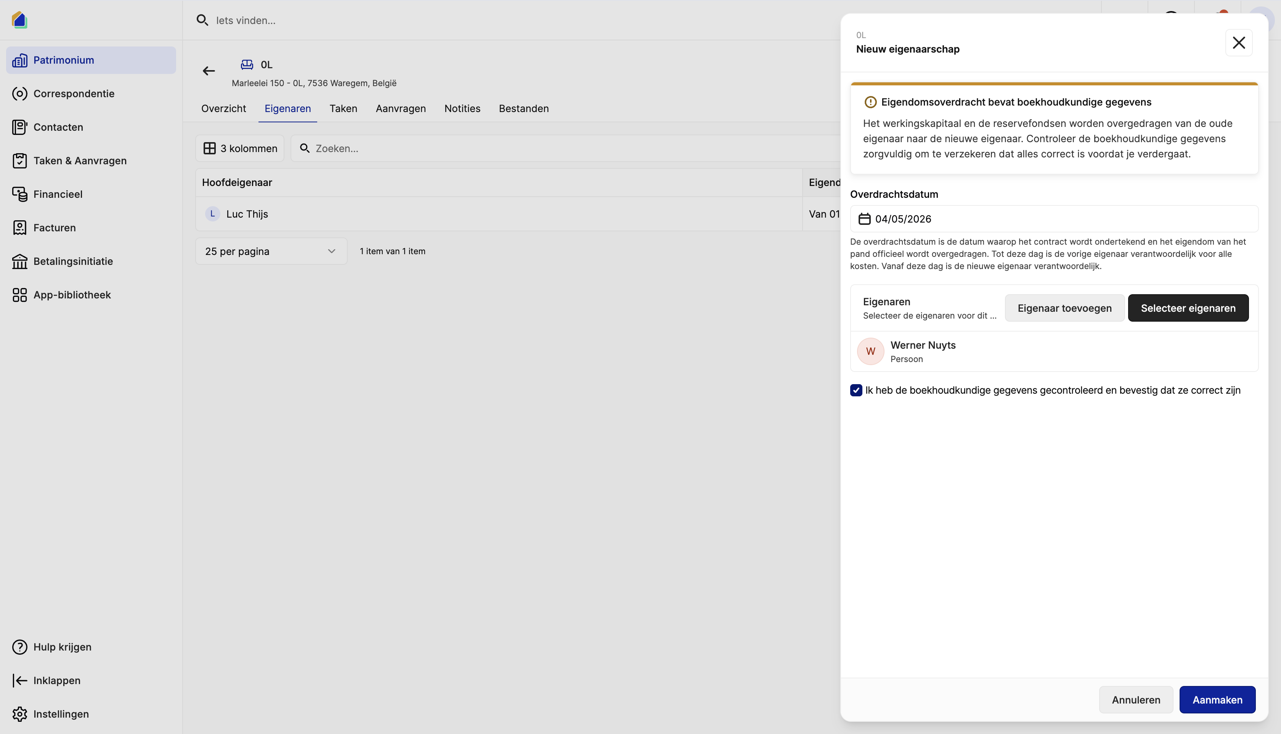The height and width of the screenshot is (734, 1281).
Task: Click the Overdrachtsdatum date field 04/05/2026
Action: point(1054,219)
